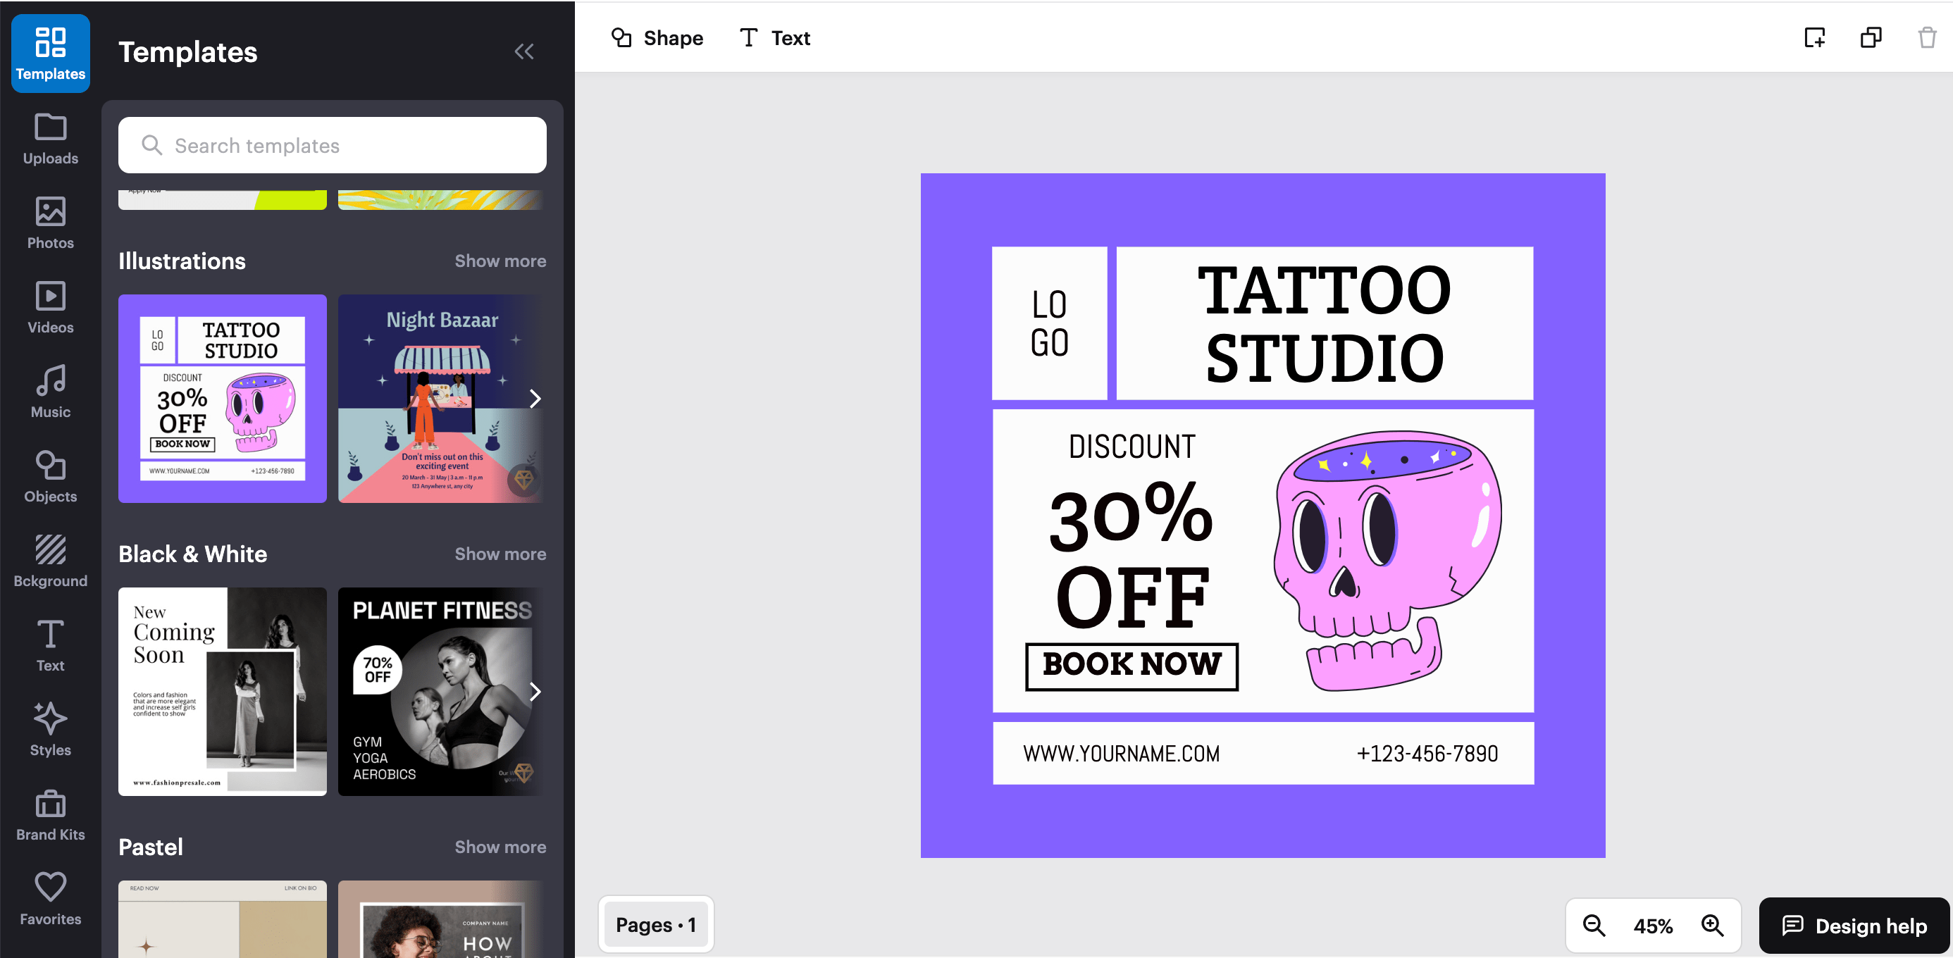Screen dimensions: 1953x958
Task: Open the Music panel
Action: tap(50, 390)
